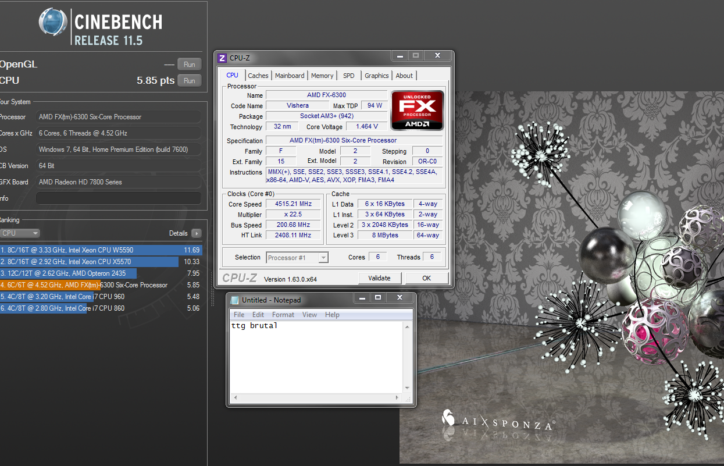The height and width of the screenshot is (466, 724).
Task: Click Notepad horizontal scrollbar left arrow
Action: coord(234,397)
